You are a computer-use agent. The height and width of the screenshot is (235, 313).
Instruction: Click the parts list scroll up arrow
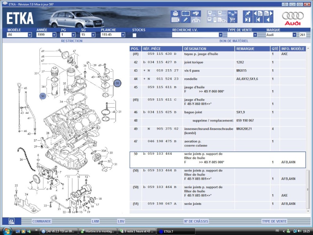coord(308,48)
